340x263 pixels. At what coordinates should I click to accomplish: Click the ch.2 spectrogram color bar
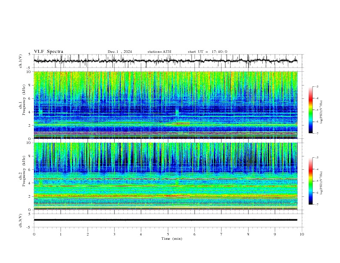click(310, 181)
